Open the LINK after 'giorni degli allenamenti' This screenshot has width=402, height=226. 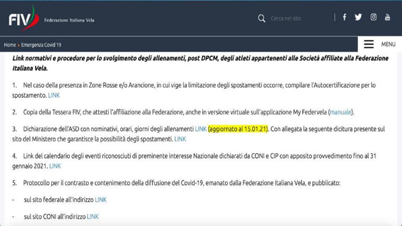(201, 129)
